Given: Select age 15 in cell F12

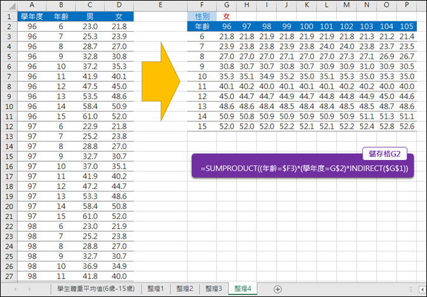Looking at the screenshot, I should (x=202, y=126).
